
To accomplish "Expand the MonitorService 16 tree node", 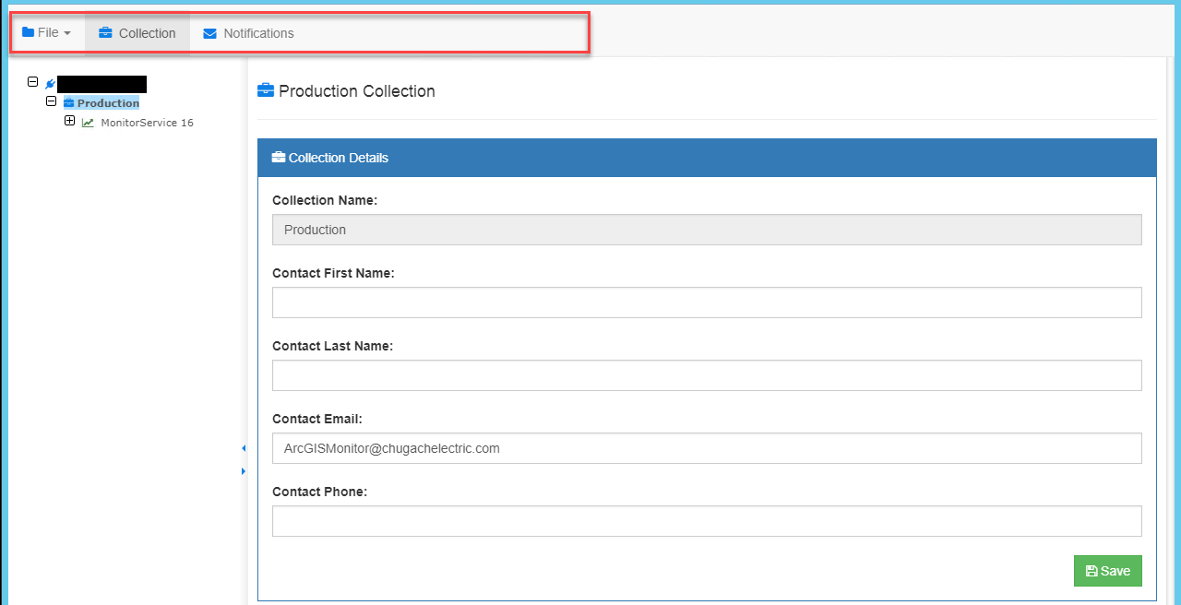I will (69, 120).
